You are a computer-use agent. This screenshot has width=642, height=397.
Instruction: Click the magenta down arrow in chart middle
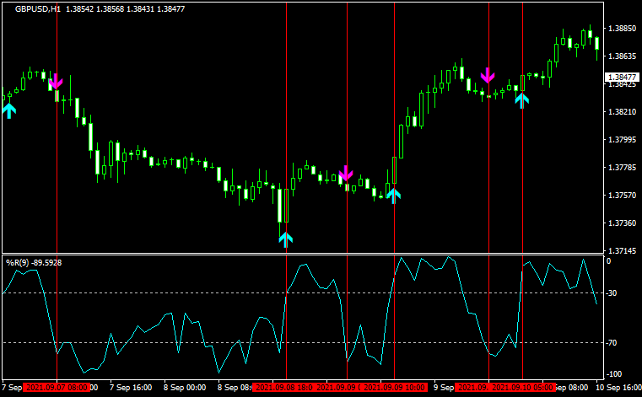tap(346, 174)
